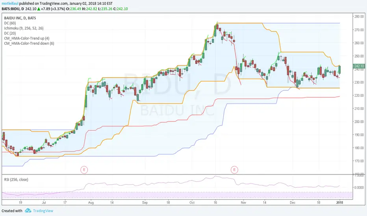The image size is (367, 216).
Task: Click the 190.00 price axis label
Action: click(359, 135)
